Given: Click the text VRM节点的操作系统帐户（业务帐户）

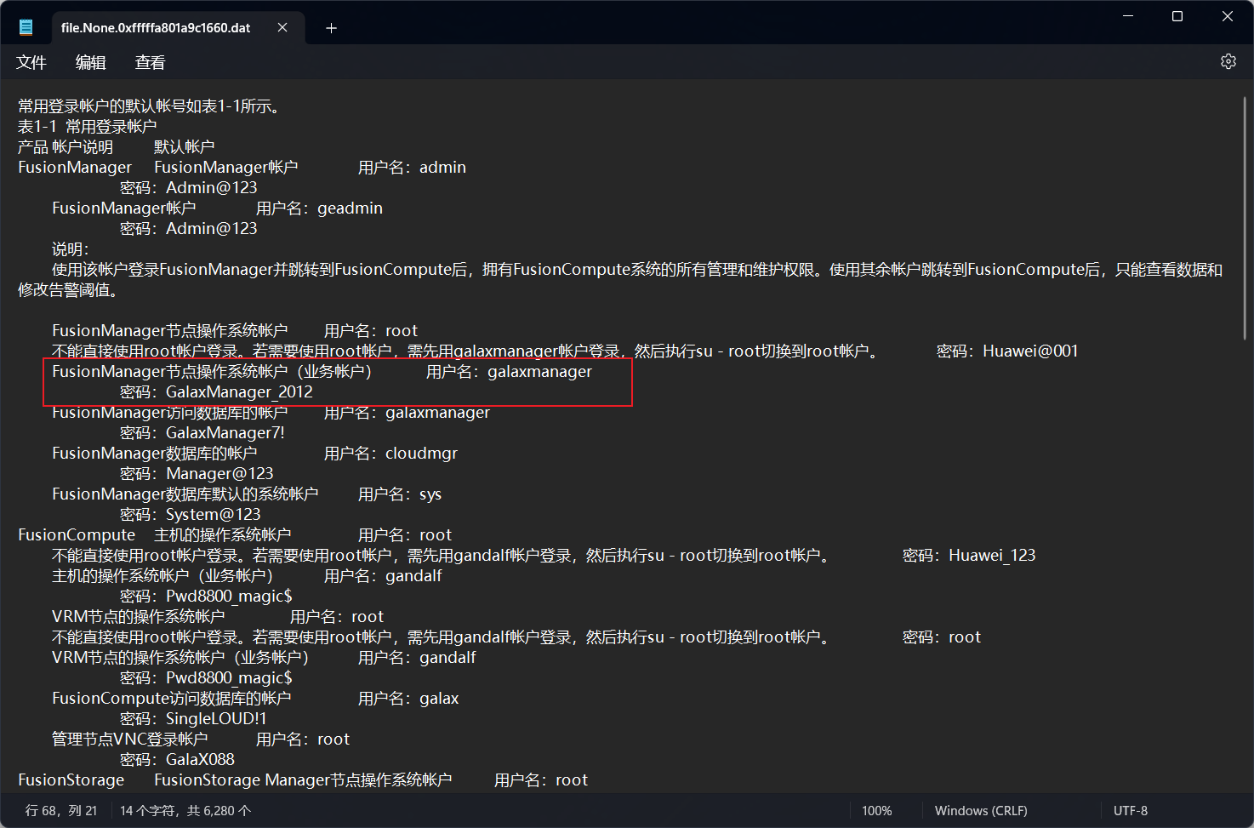Looking at the screenshot, I should (x=180, y=658).
